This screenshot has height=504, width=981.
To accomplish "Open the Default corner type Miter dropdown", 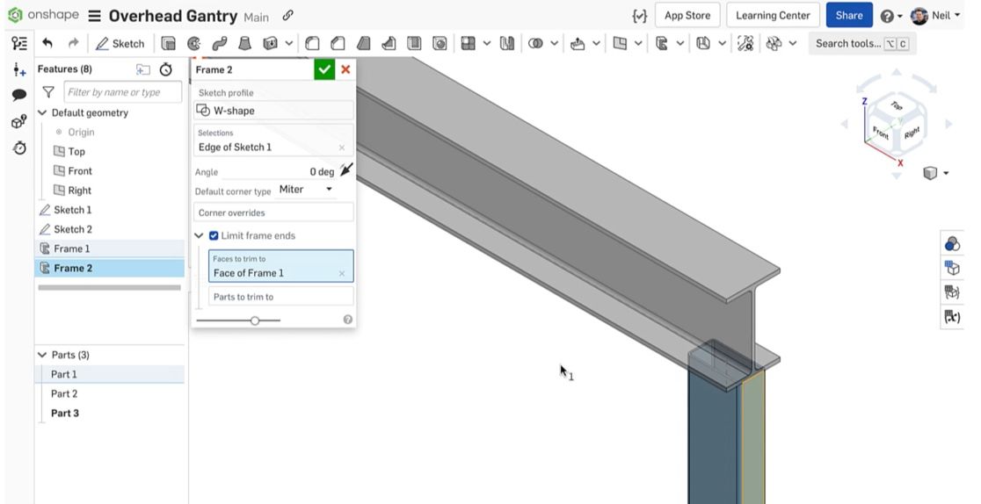I will point(306,190).
